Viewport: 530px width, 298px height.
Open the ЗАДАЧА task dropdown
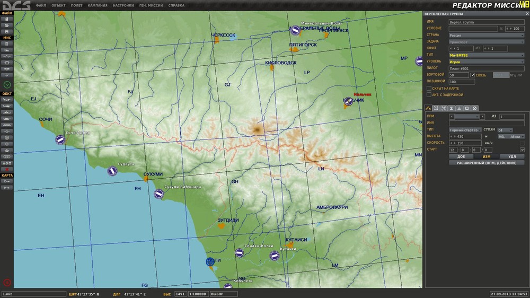(x=487, y=42)
